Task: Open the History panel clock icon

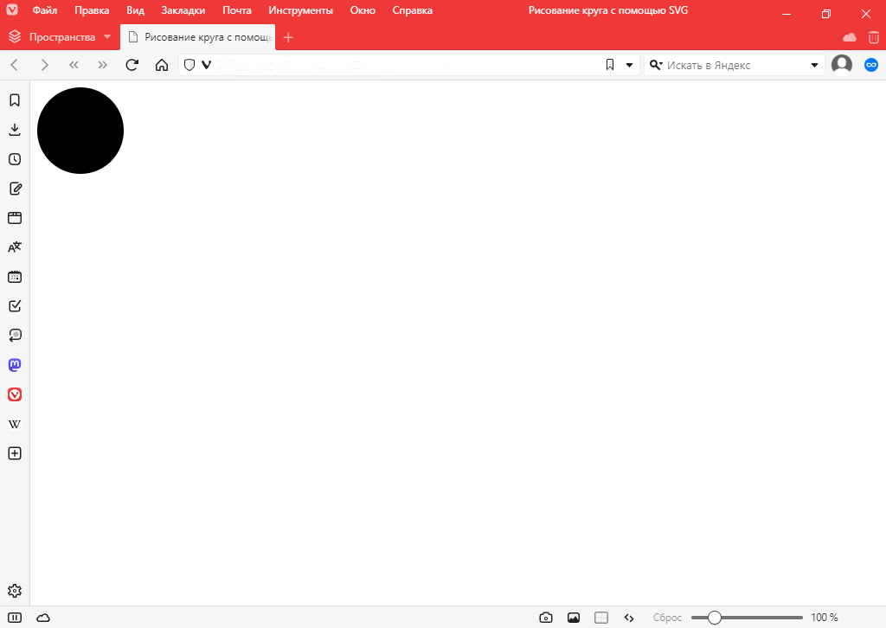Action: (15, 159)
